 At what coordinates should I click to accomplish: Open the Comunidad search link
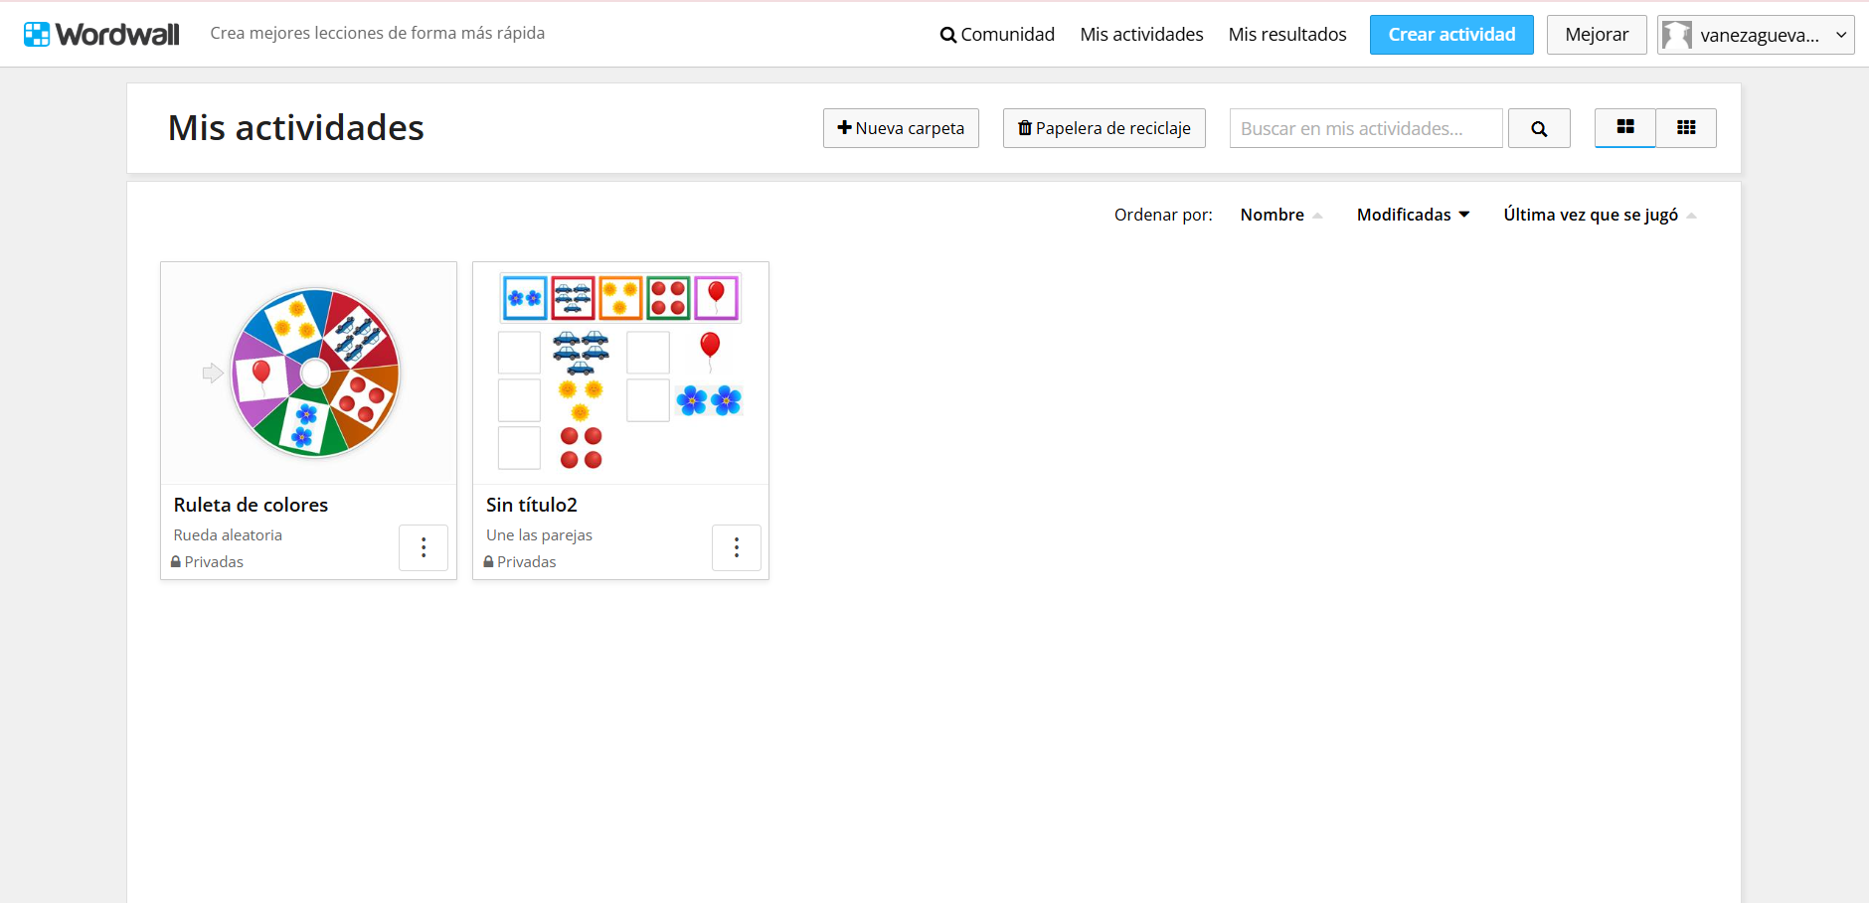tap(997, 35)
